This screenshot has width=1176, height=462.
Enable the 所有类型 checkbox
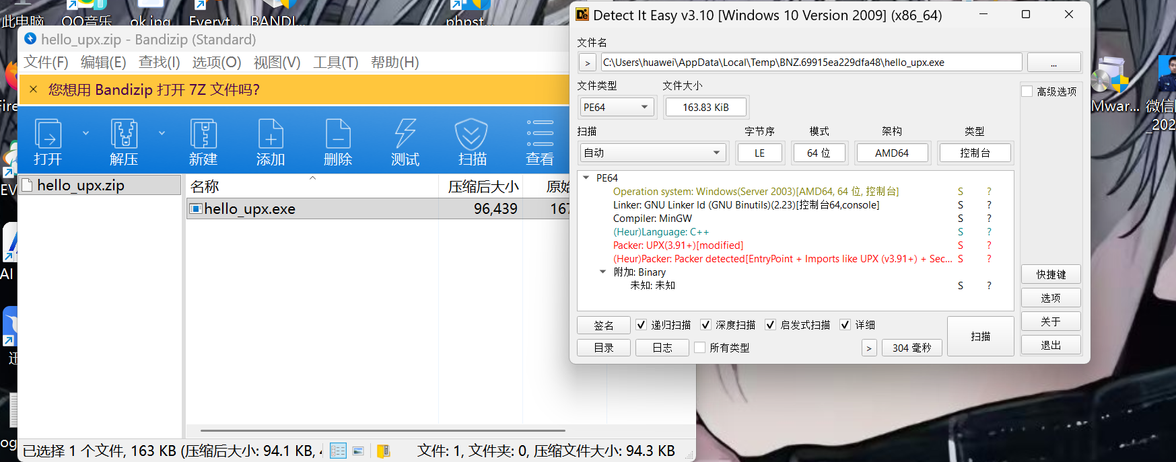click(x=699, y=348)
